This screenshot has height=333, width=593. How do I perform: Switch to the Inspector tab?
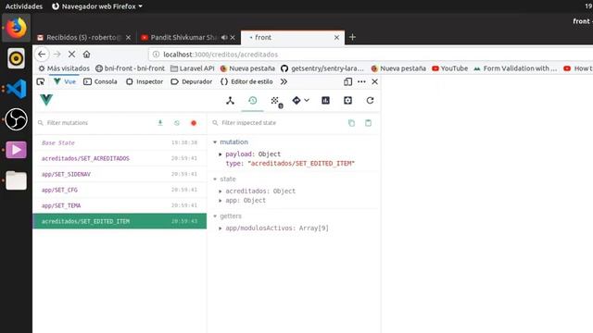(x=145, y=81)
